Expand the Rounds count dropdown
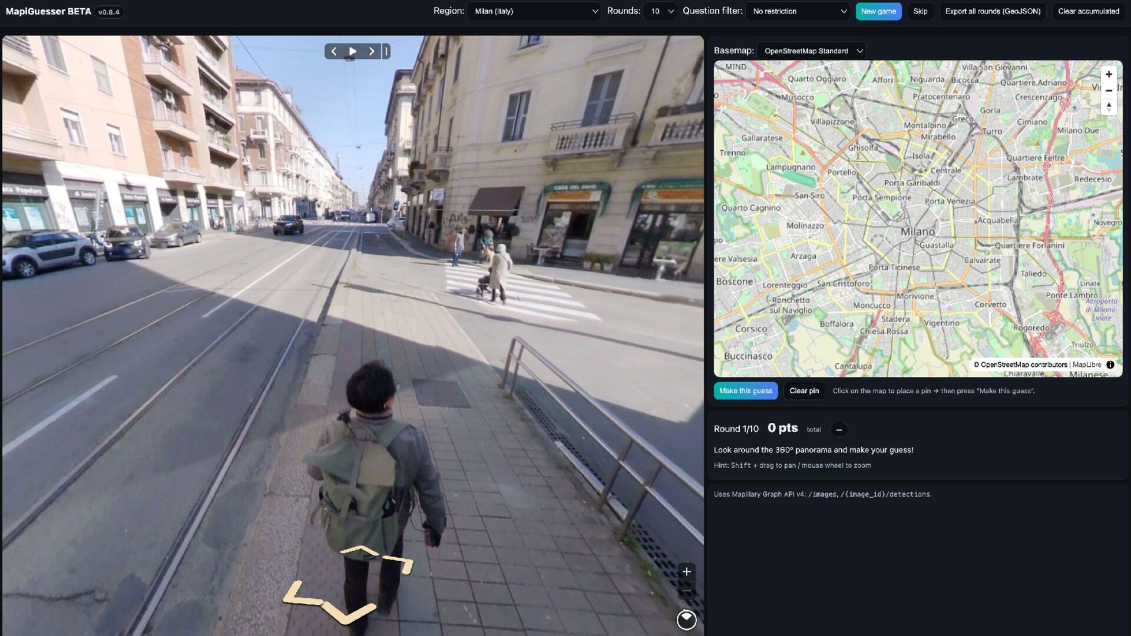The image size is (1131, 636). (x=660, y=11)
